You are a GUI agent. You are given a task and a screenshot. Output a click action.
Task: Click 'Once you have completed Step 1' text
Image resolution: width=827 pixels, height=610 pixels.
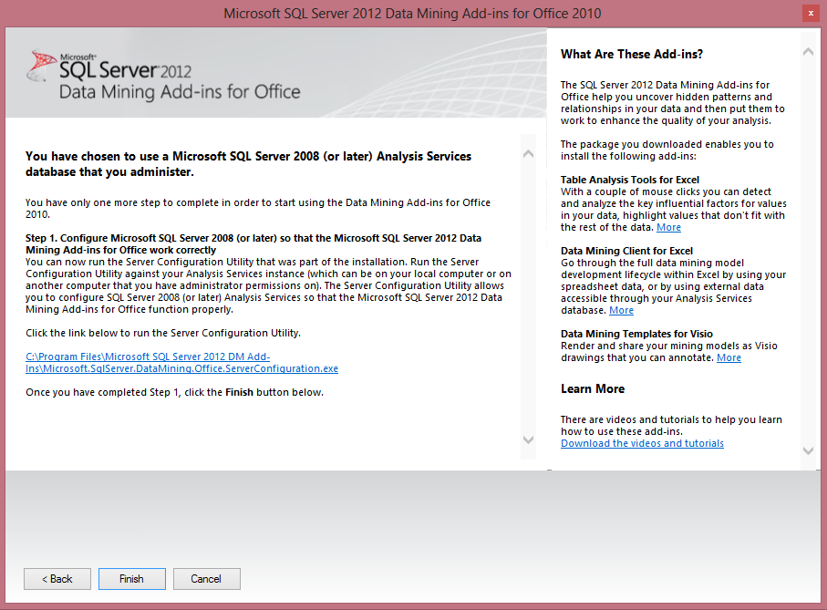(x=174, y=392)
